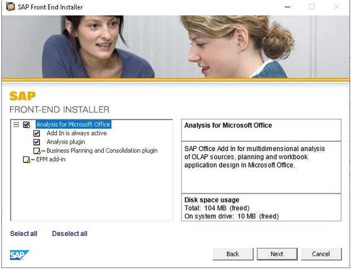Click the Select all link
The image size is (351, 269).
(24, 234)
